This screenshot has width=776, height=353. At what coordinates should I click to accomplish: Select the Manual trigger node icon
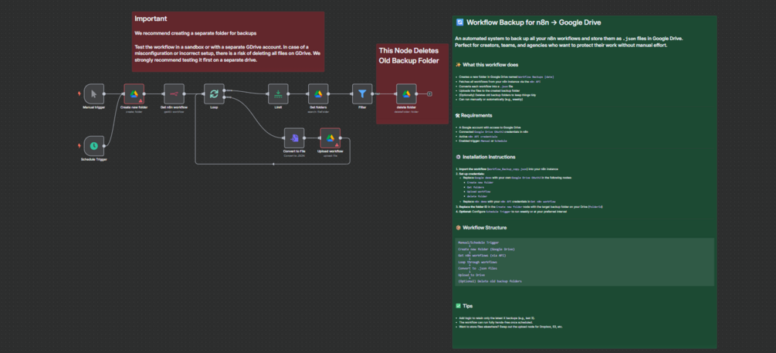94,93
